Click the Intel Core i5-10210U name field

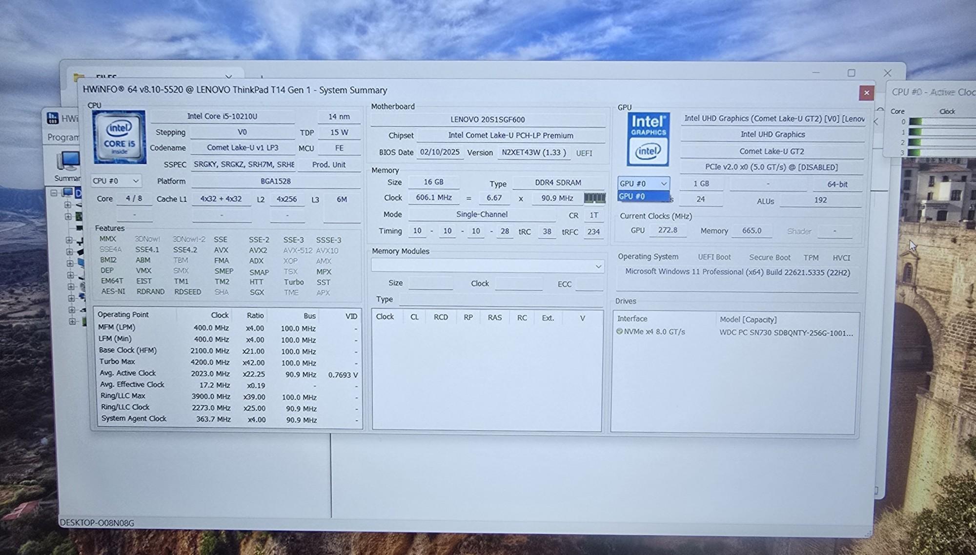pyautogui.click(x=223, y=116)
